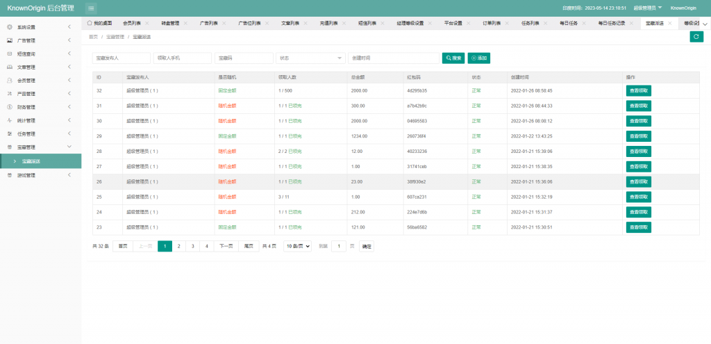The width and height of the screenshot is (711, 344).
Task: Open the 10 条/页 page size dropdown
Action: click(x=297, y=246)
